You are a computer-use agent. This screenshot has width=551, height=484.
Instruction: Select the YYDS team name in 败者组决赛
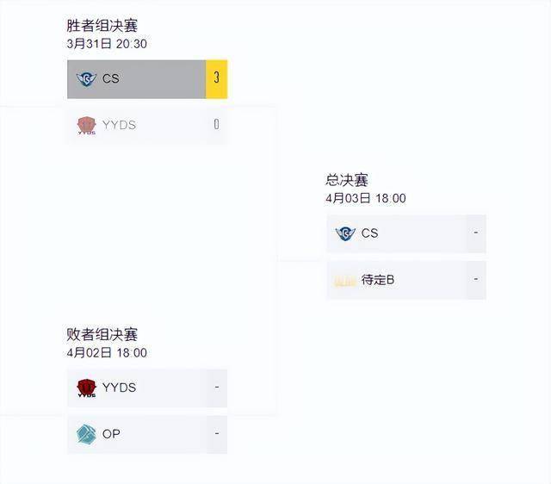[119, 388]
